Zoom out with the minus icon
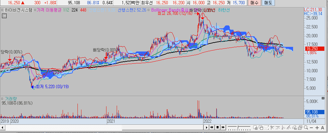This screenshot has height=133, width=328. click(x=312, y=127)
